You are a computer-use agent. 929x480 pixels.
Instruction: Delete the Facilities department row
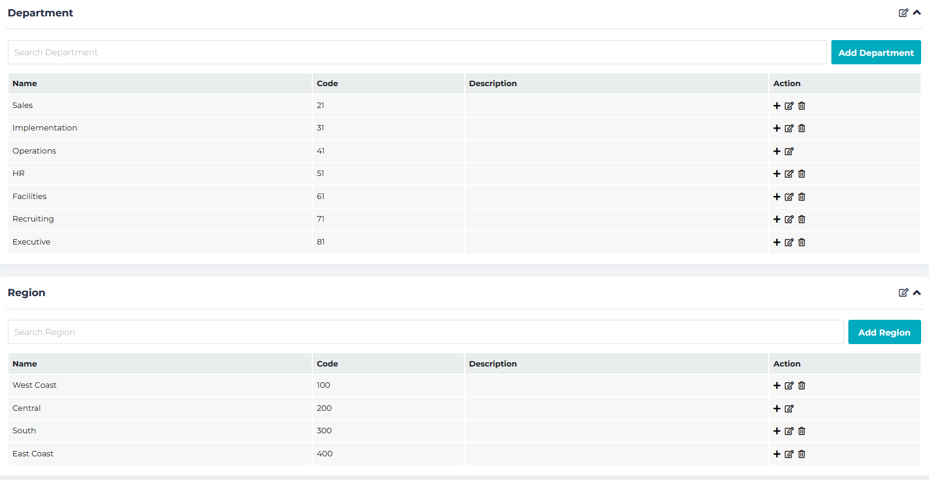coord(802,197)
